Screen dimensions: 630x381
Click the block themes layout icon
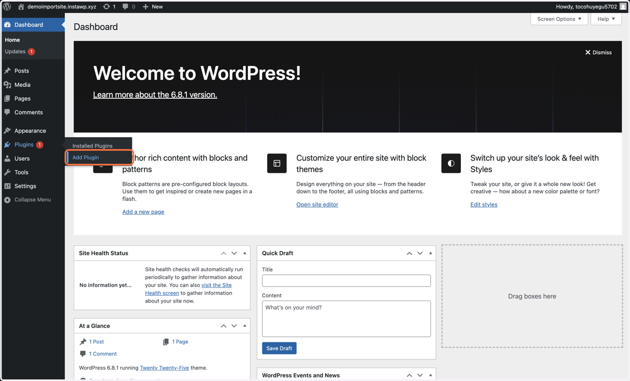point(277,163)
